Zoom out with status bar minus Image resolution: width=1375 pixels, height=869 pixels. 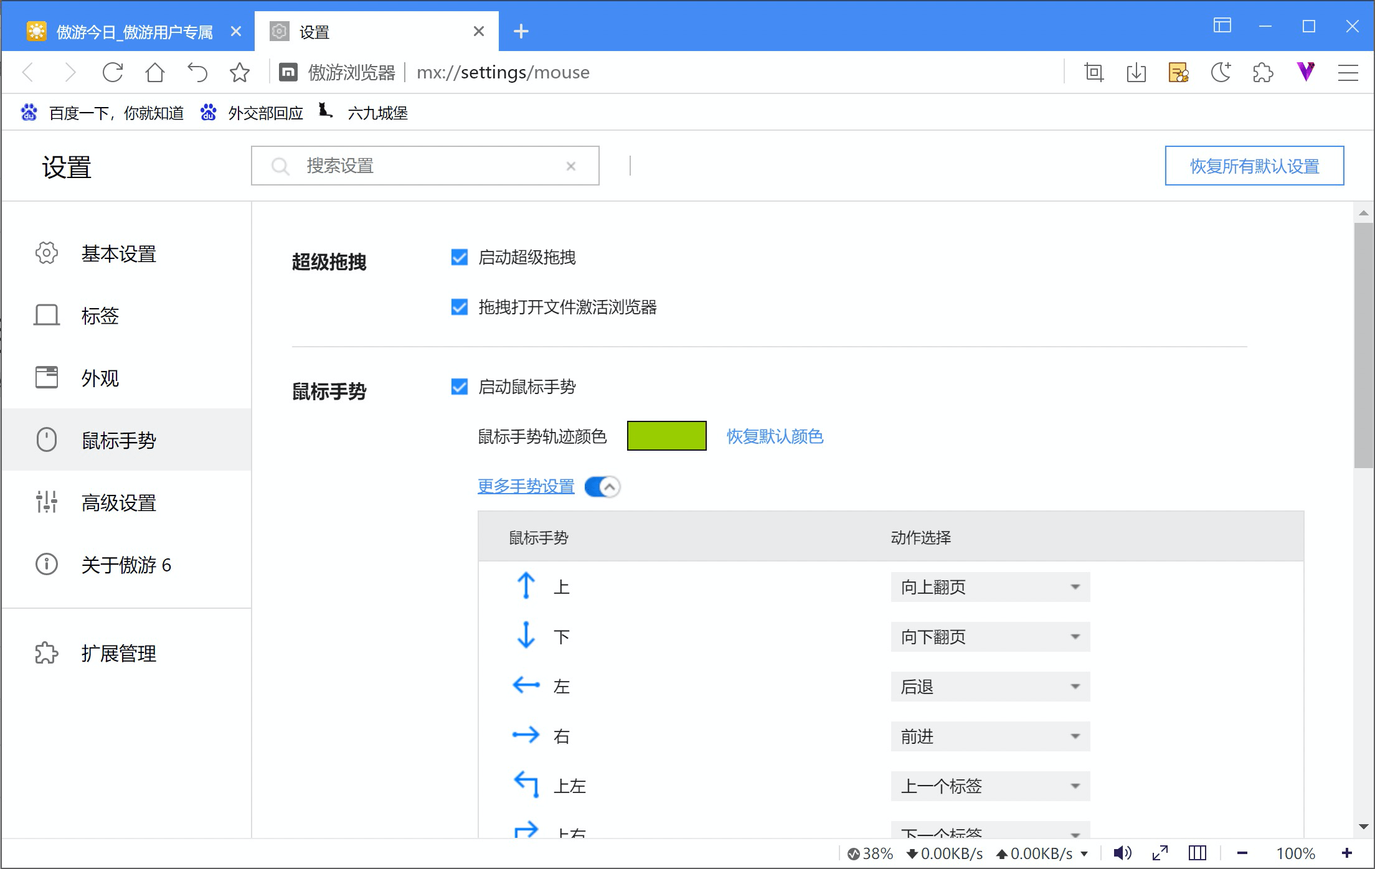tap(1242, 853)
